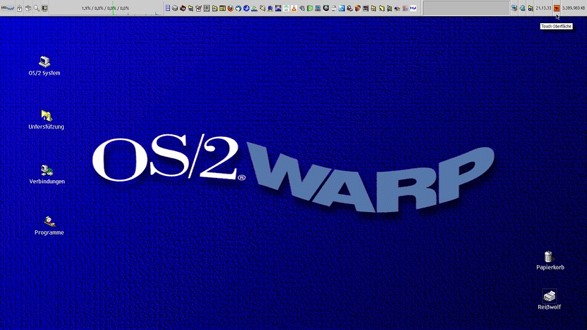Click the folder info tray icon
The image size is (587, 330).
tap(531, 8)
